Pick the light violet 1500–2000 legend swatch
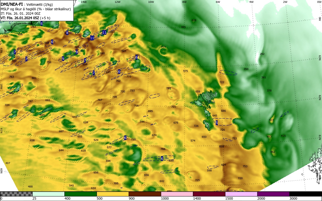This screenshot has width=322, height=201. pos(241,194)
